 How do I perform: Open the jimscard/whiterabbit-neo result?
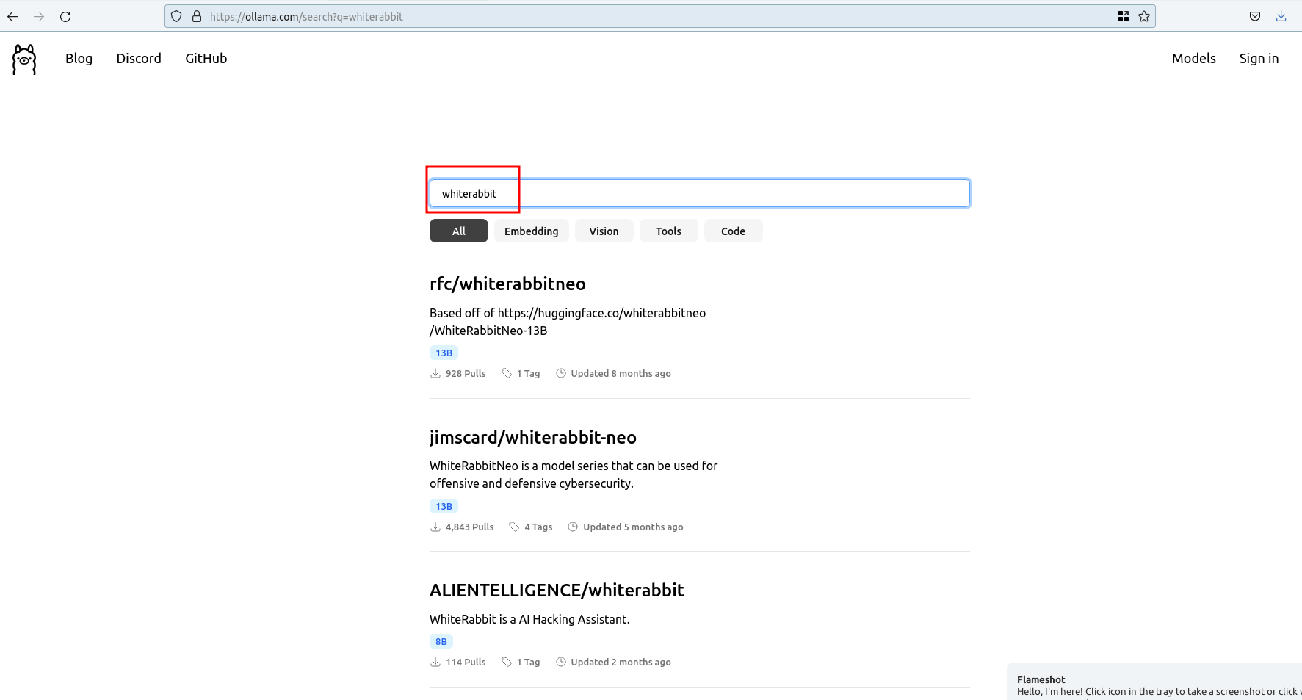point(532,437)
